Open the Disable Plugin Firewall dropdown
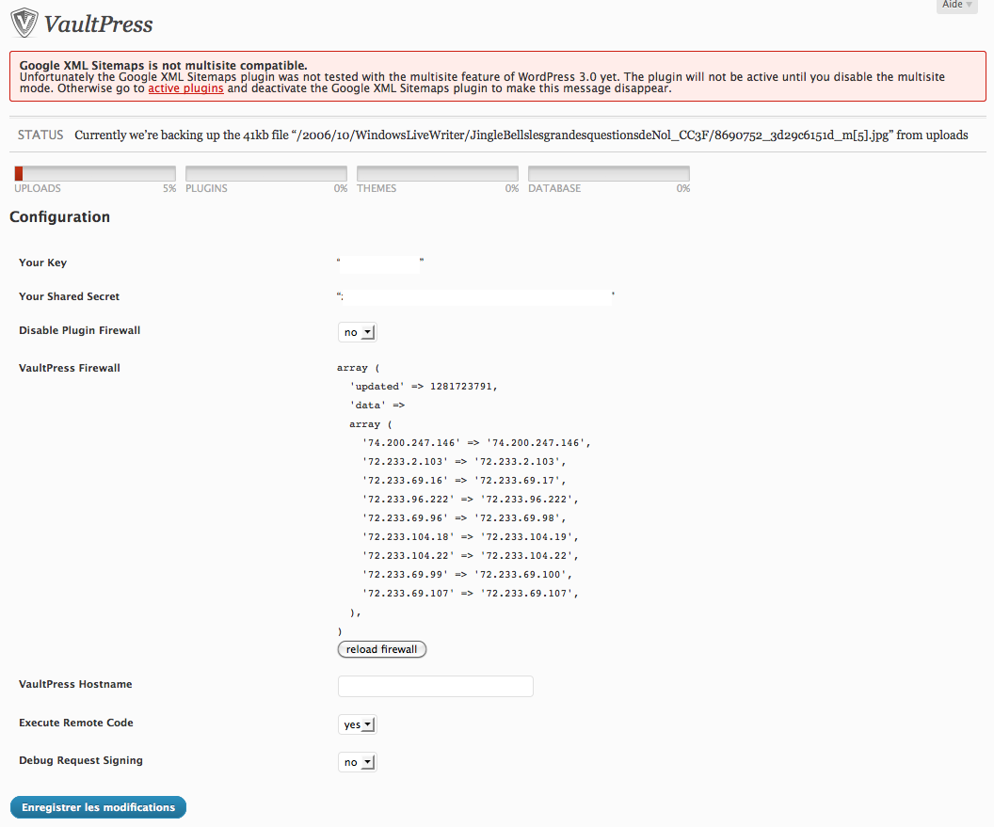This screenshot has height=827, width=994. [x=358, y=332]
